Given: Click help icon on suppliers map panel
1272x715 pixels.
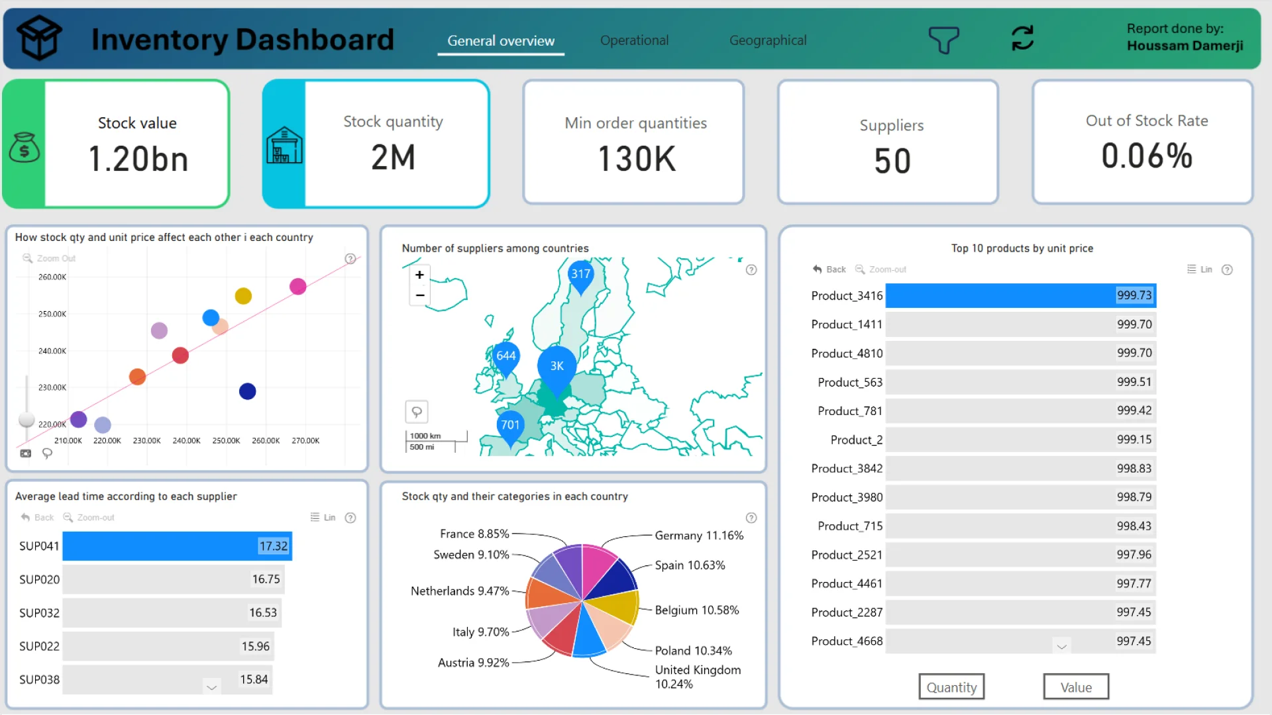Looking at the screenshot, I should [751, 269].
